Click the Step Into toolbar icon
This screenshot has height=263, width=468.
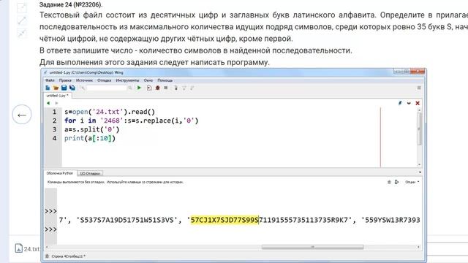[x=176, y=88]
